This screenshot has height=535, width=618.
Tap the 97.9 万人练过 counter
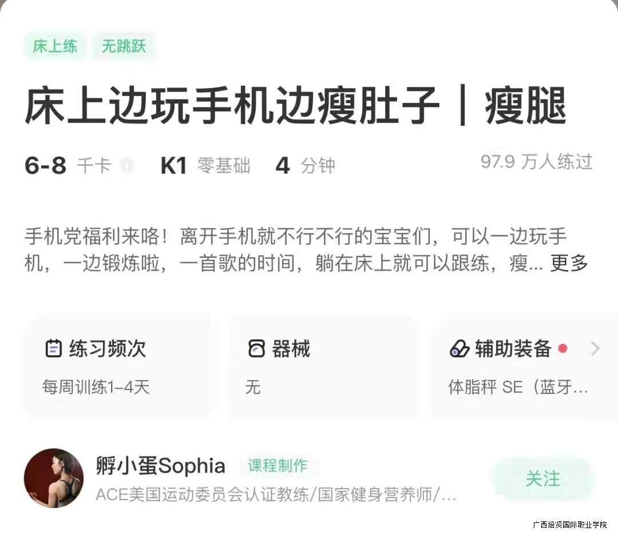pos(536,161)
